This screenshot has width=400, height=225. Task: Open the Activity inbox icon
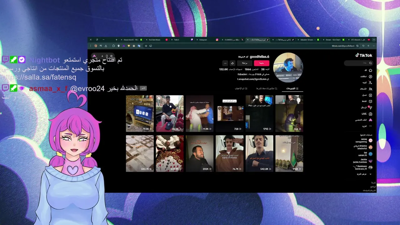click(x=370, y=101)
